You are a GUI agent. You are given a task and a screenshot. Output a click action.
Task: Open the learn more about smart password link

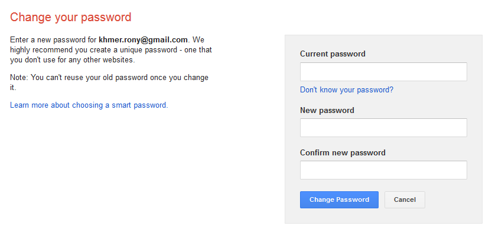coord(89,105)
